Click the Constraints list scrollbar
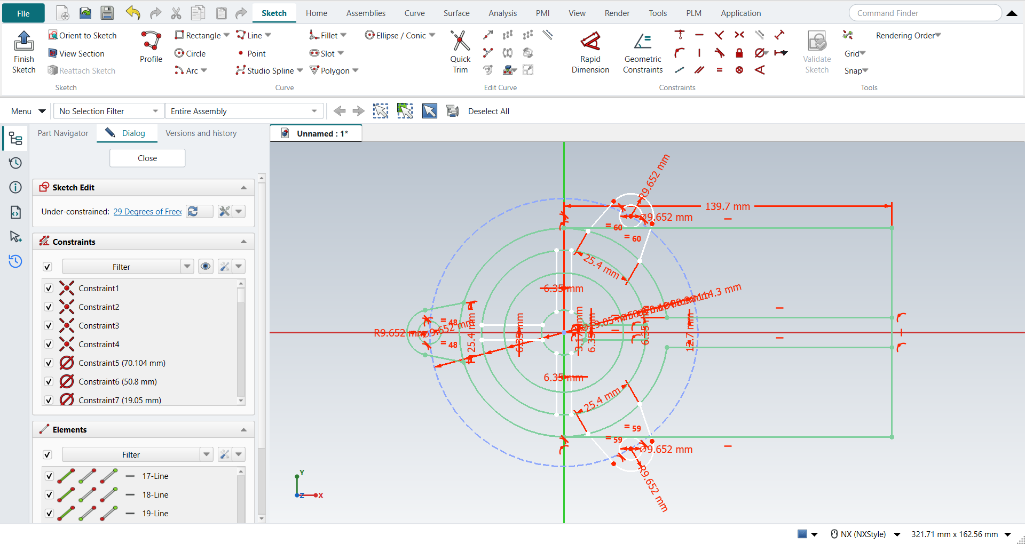 [x=241, y=341]
